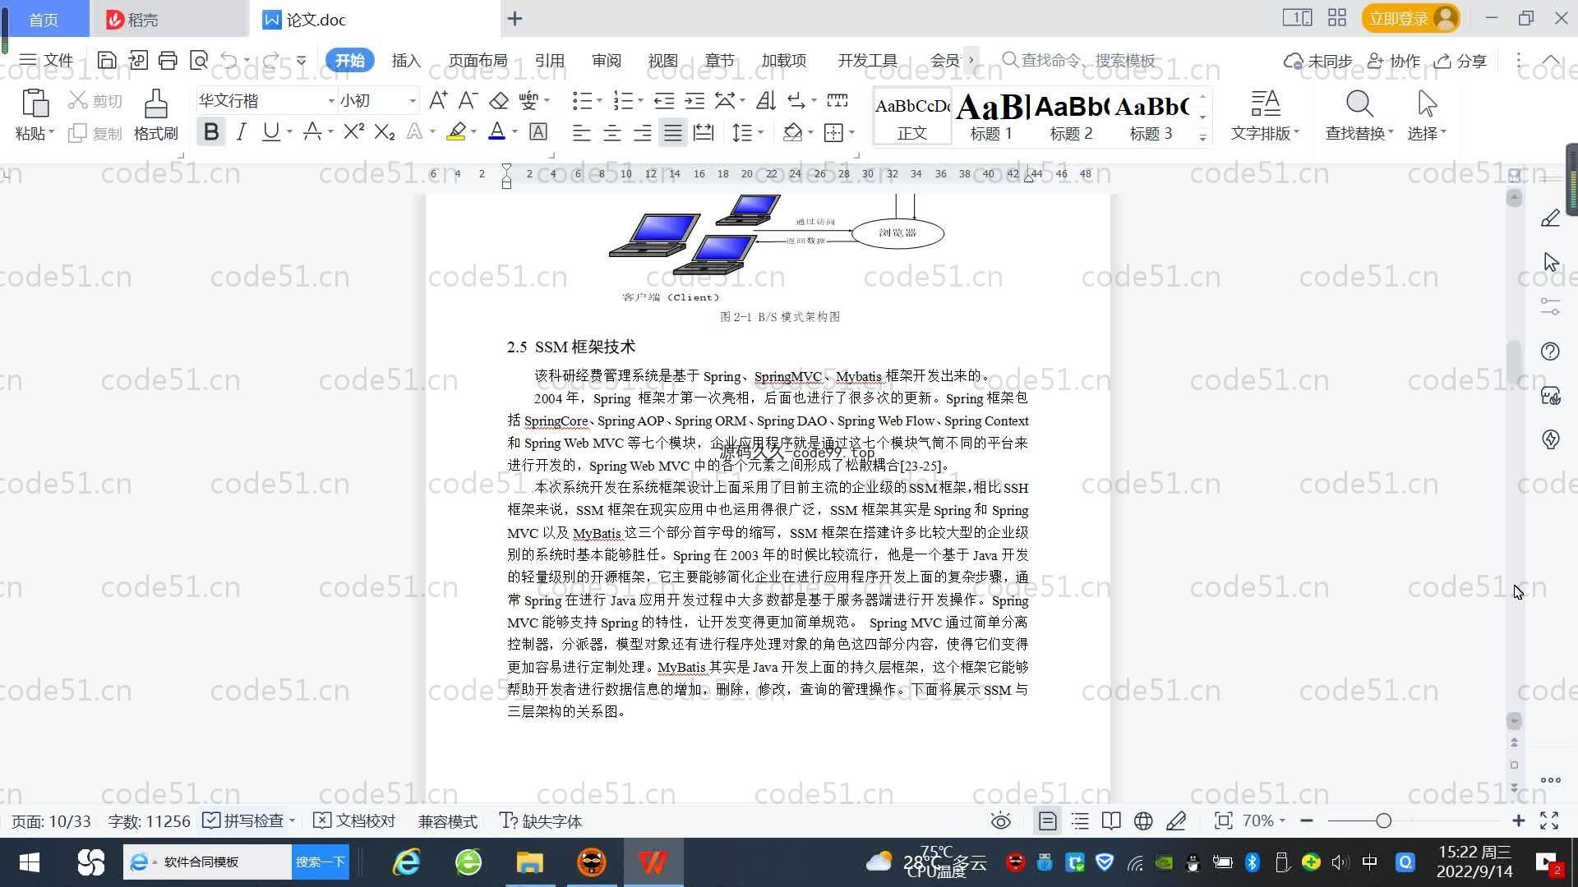Expand the font color dropdown arrow
Screen dimensions: 1578x887
click(x=514, y=132)
